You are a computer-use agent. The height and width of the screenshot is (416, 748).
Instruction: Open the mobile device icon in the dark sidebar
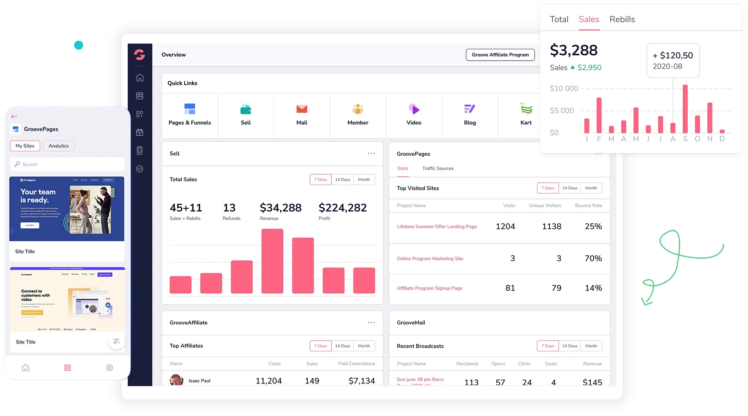[x=140, y=150]
